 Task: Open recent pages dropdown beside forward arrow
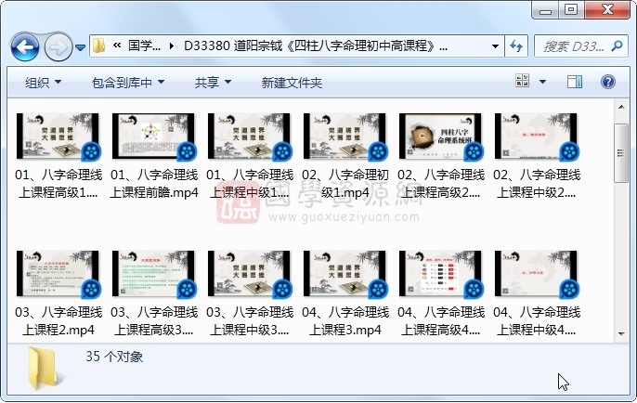(81, 47)
